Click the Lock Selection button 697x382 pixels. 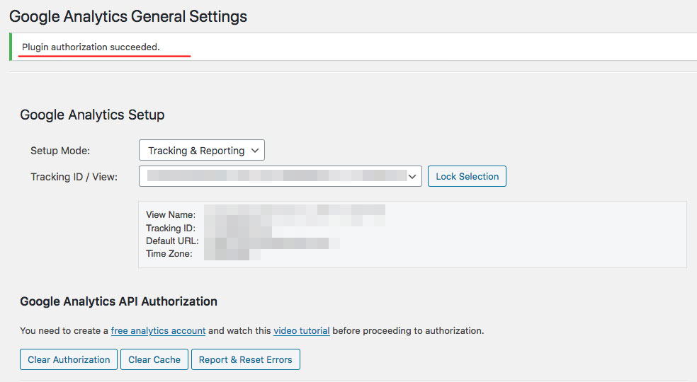tap(467, 176)
